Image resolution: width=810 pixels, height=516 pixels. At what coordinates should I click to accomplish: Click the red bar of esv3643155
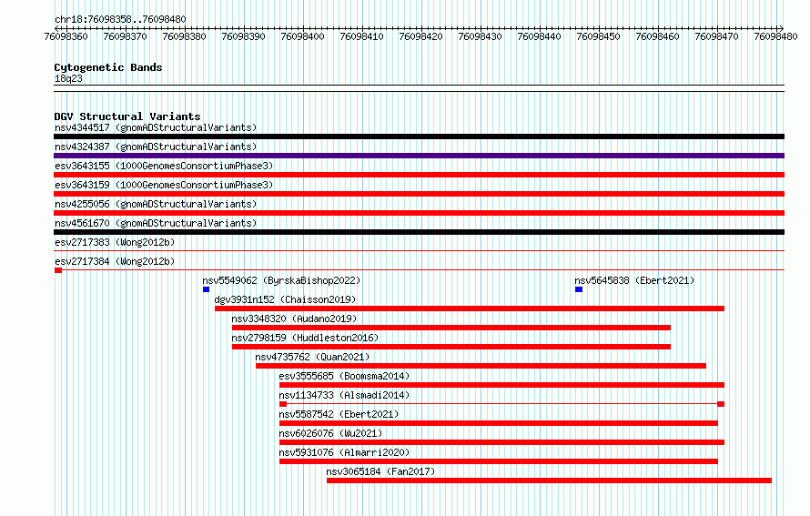tap(419, 175)
